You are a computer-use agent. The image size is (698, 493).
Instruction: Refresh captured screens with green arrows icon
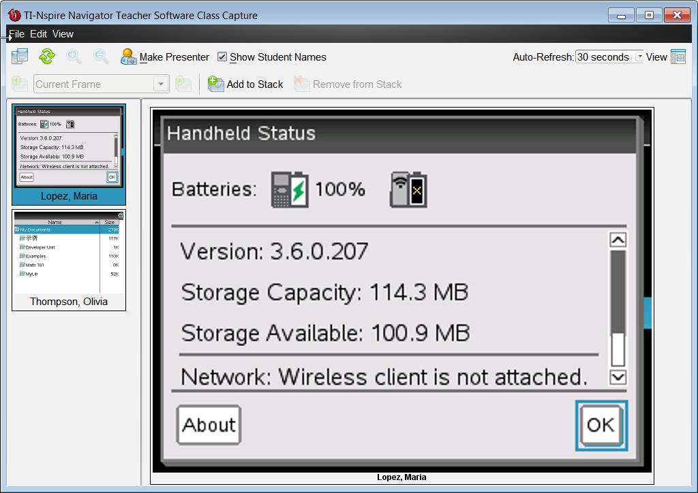click(47, 57)
